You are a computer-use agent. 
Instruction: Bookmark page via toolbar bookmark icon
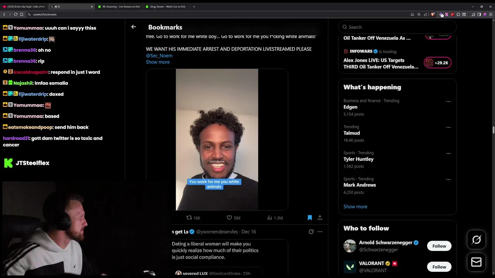coord(22,14)
